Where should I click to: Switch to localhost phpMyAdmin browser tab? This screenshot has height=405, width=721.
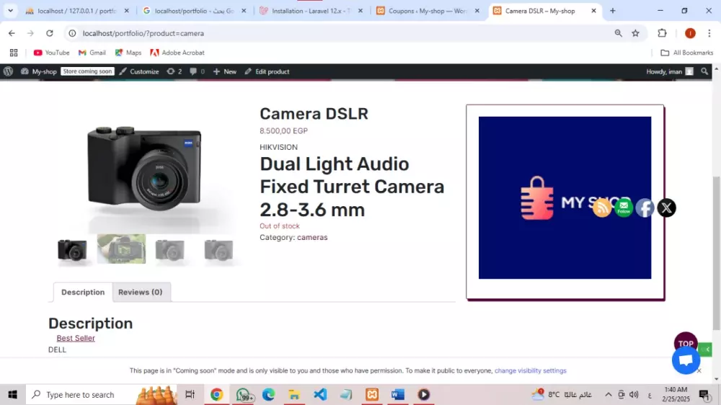[77, 11]
